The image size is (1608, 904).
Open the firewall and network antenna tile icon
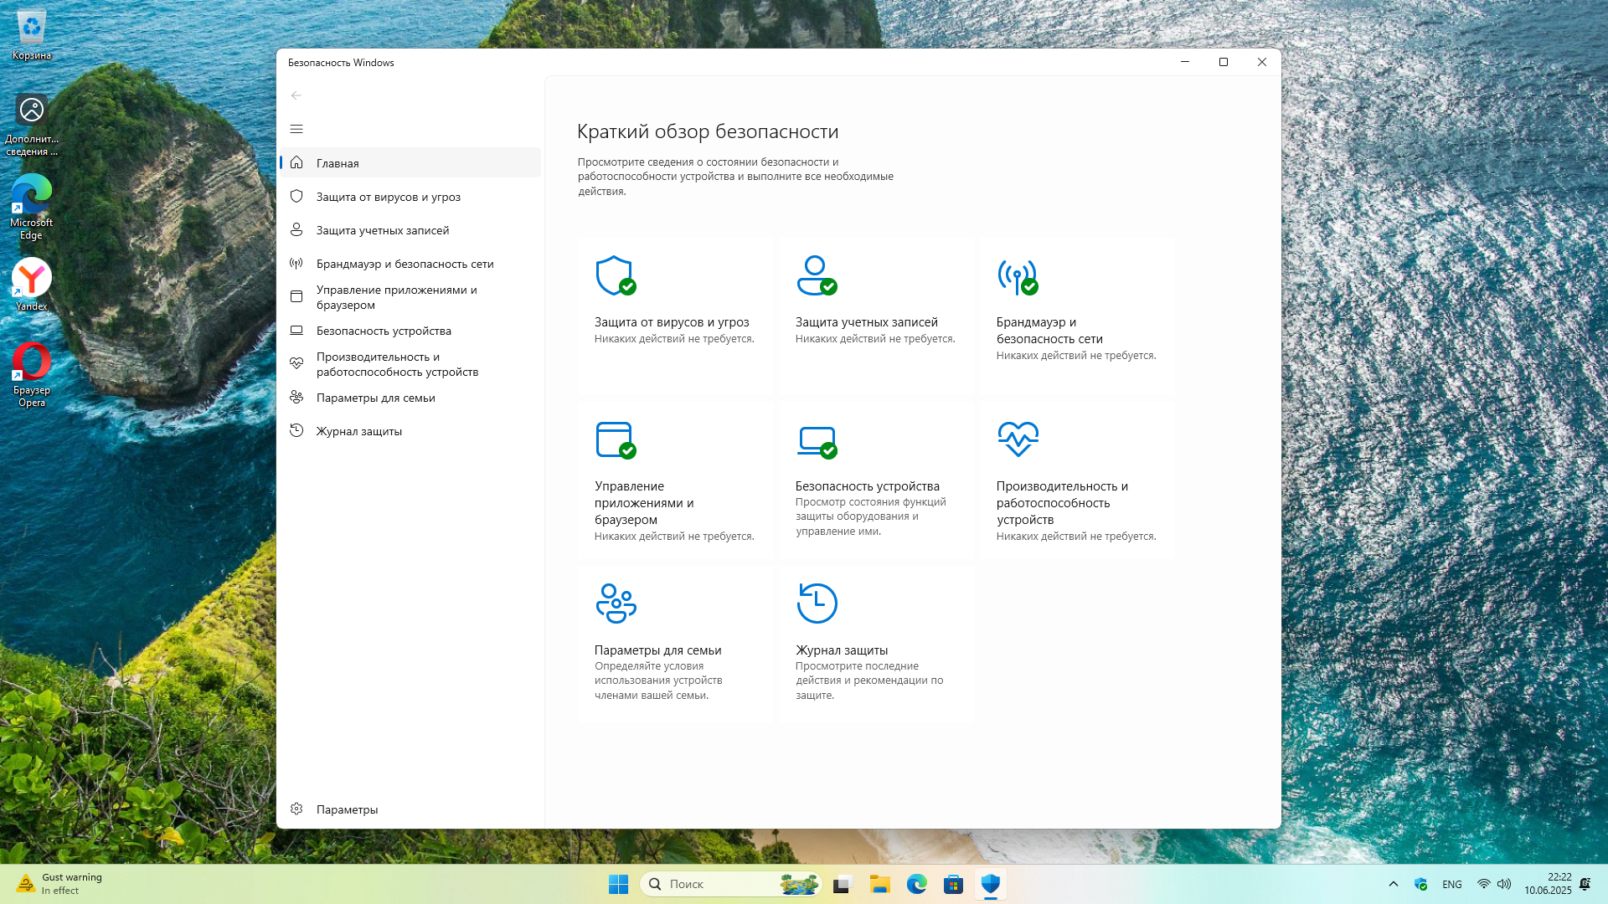point(1017,275)
